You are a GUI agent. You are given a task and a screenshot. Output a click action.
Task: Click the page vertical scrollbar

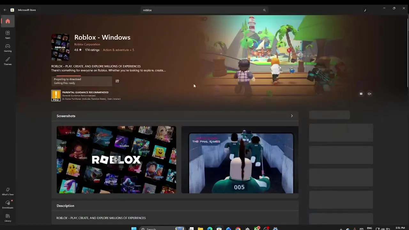coord(408,53)
